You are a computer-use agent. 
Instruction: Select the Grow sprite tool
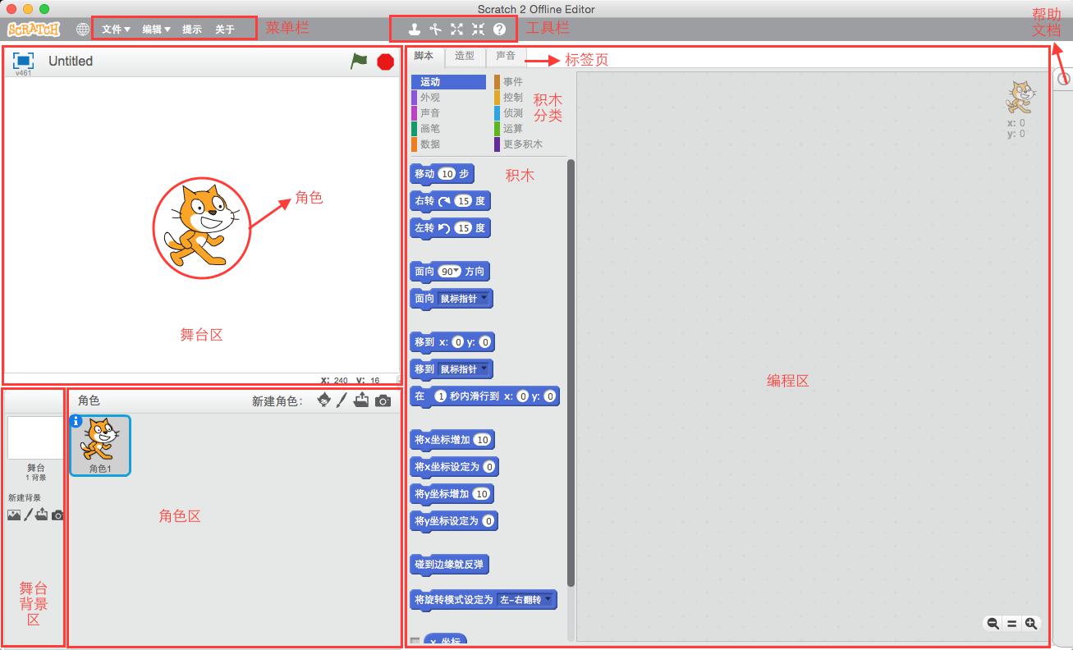tap(456, 30)
